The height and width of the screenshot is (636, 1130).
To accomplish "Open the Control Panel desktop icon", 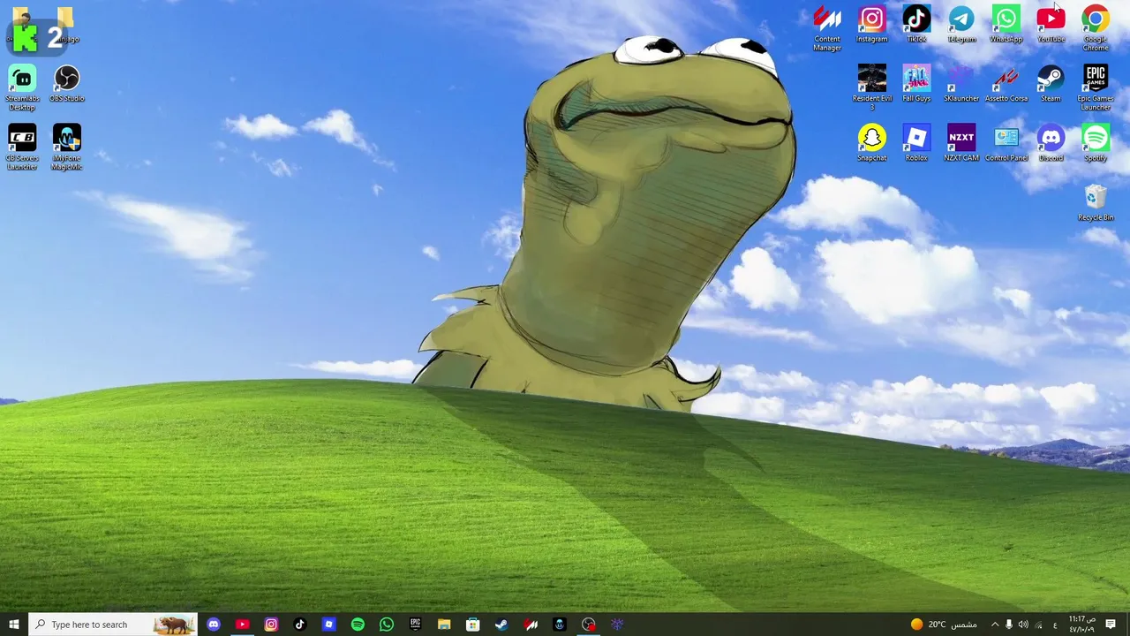I will click(1006, 143).
